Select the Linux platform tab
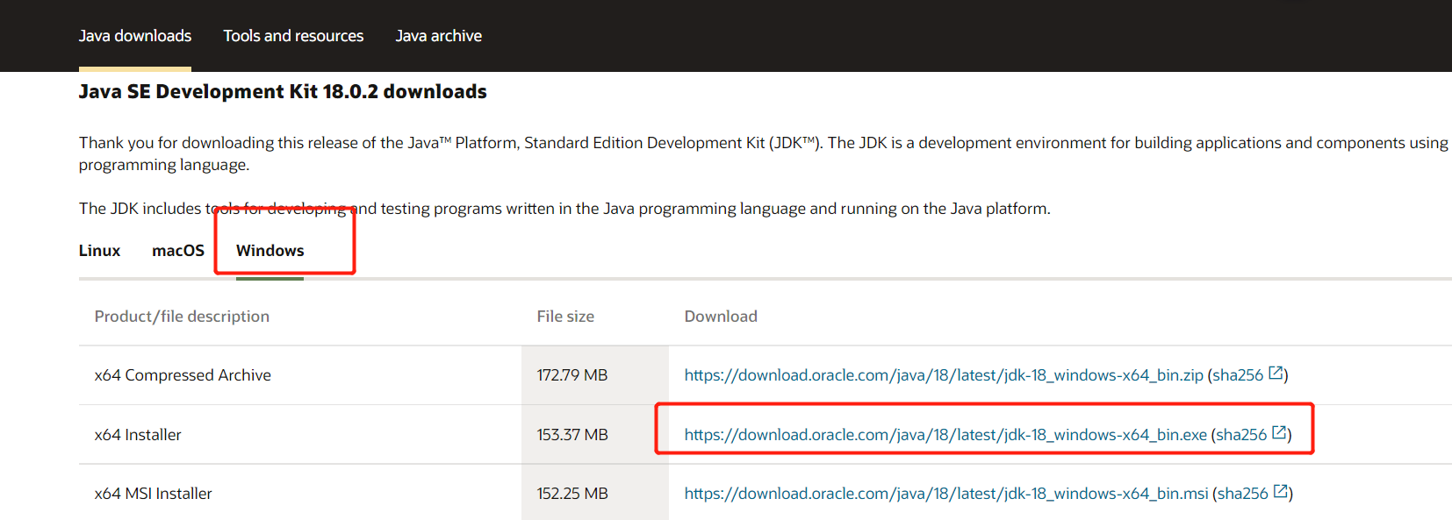This screenshot has width=1452, height=520. point(99,251)
